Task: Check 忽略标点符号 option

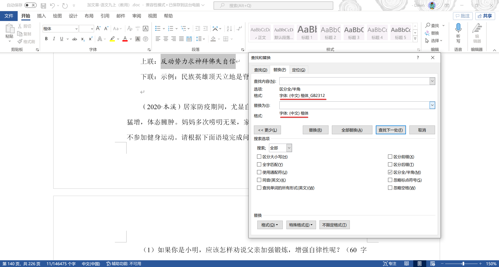Action: tap(390, 180)
